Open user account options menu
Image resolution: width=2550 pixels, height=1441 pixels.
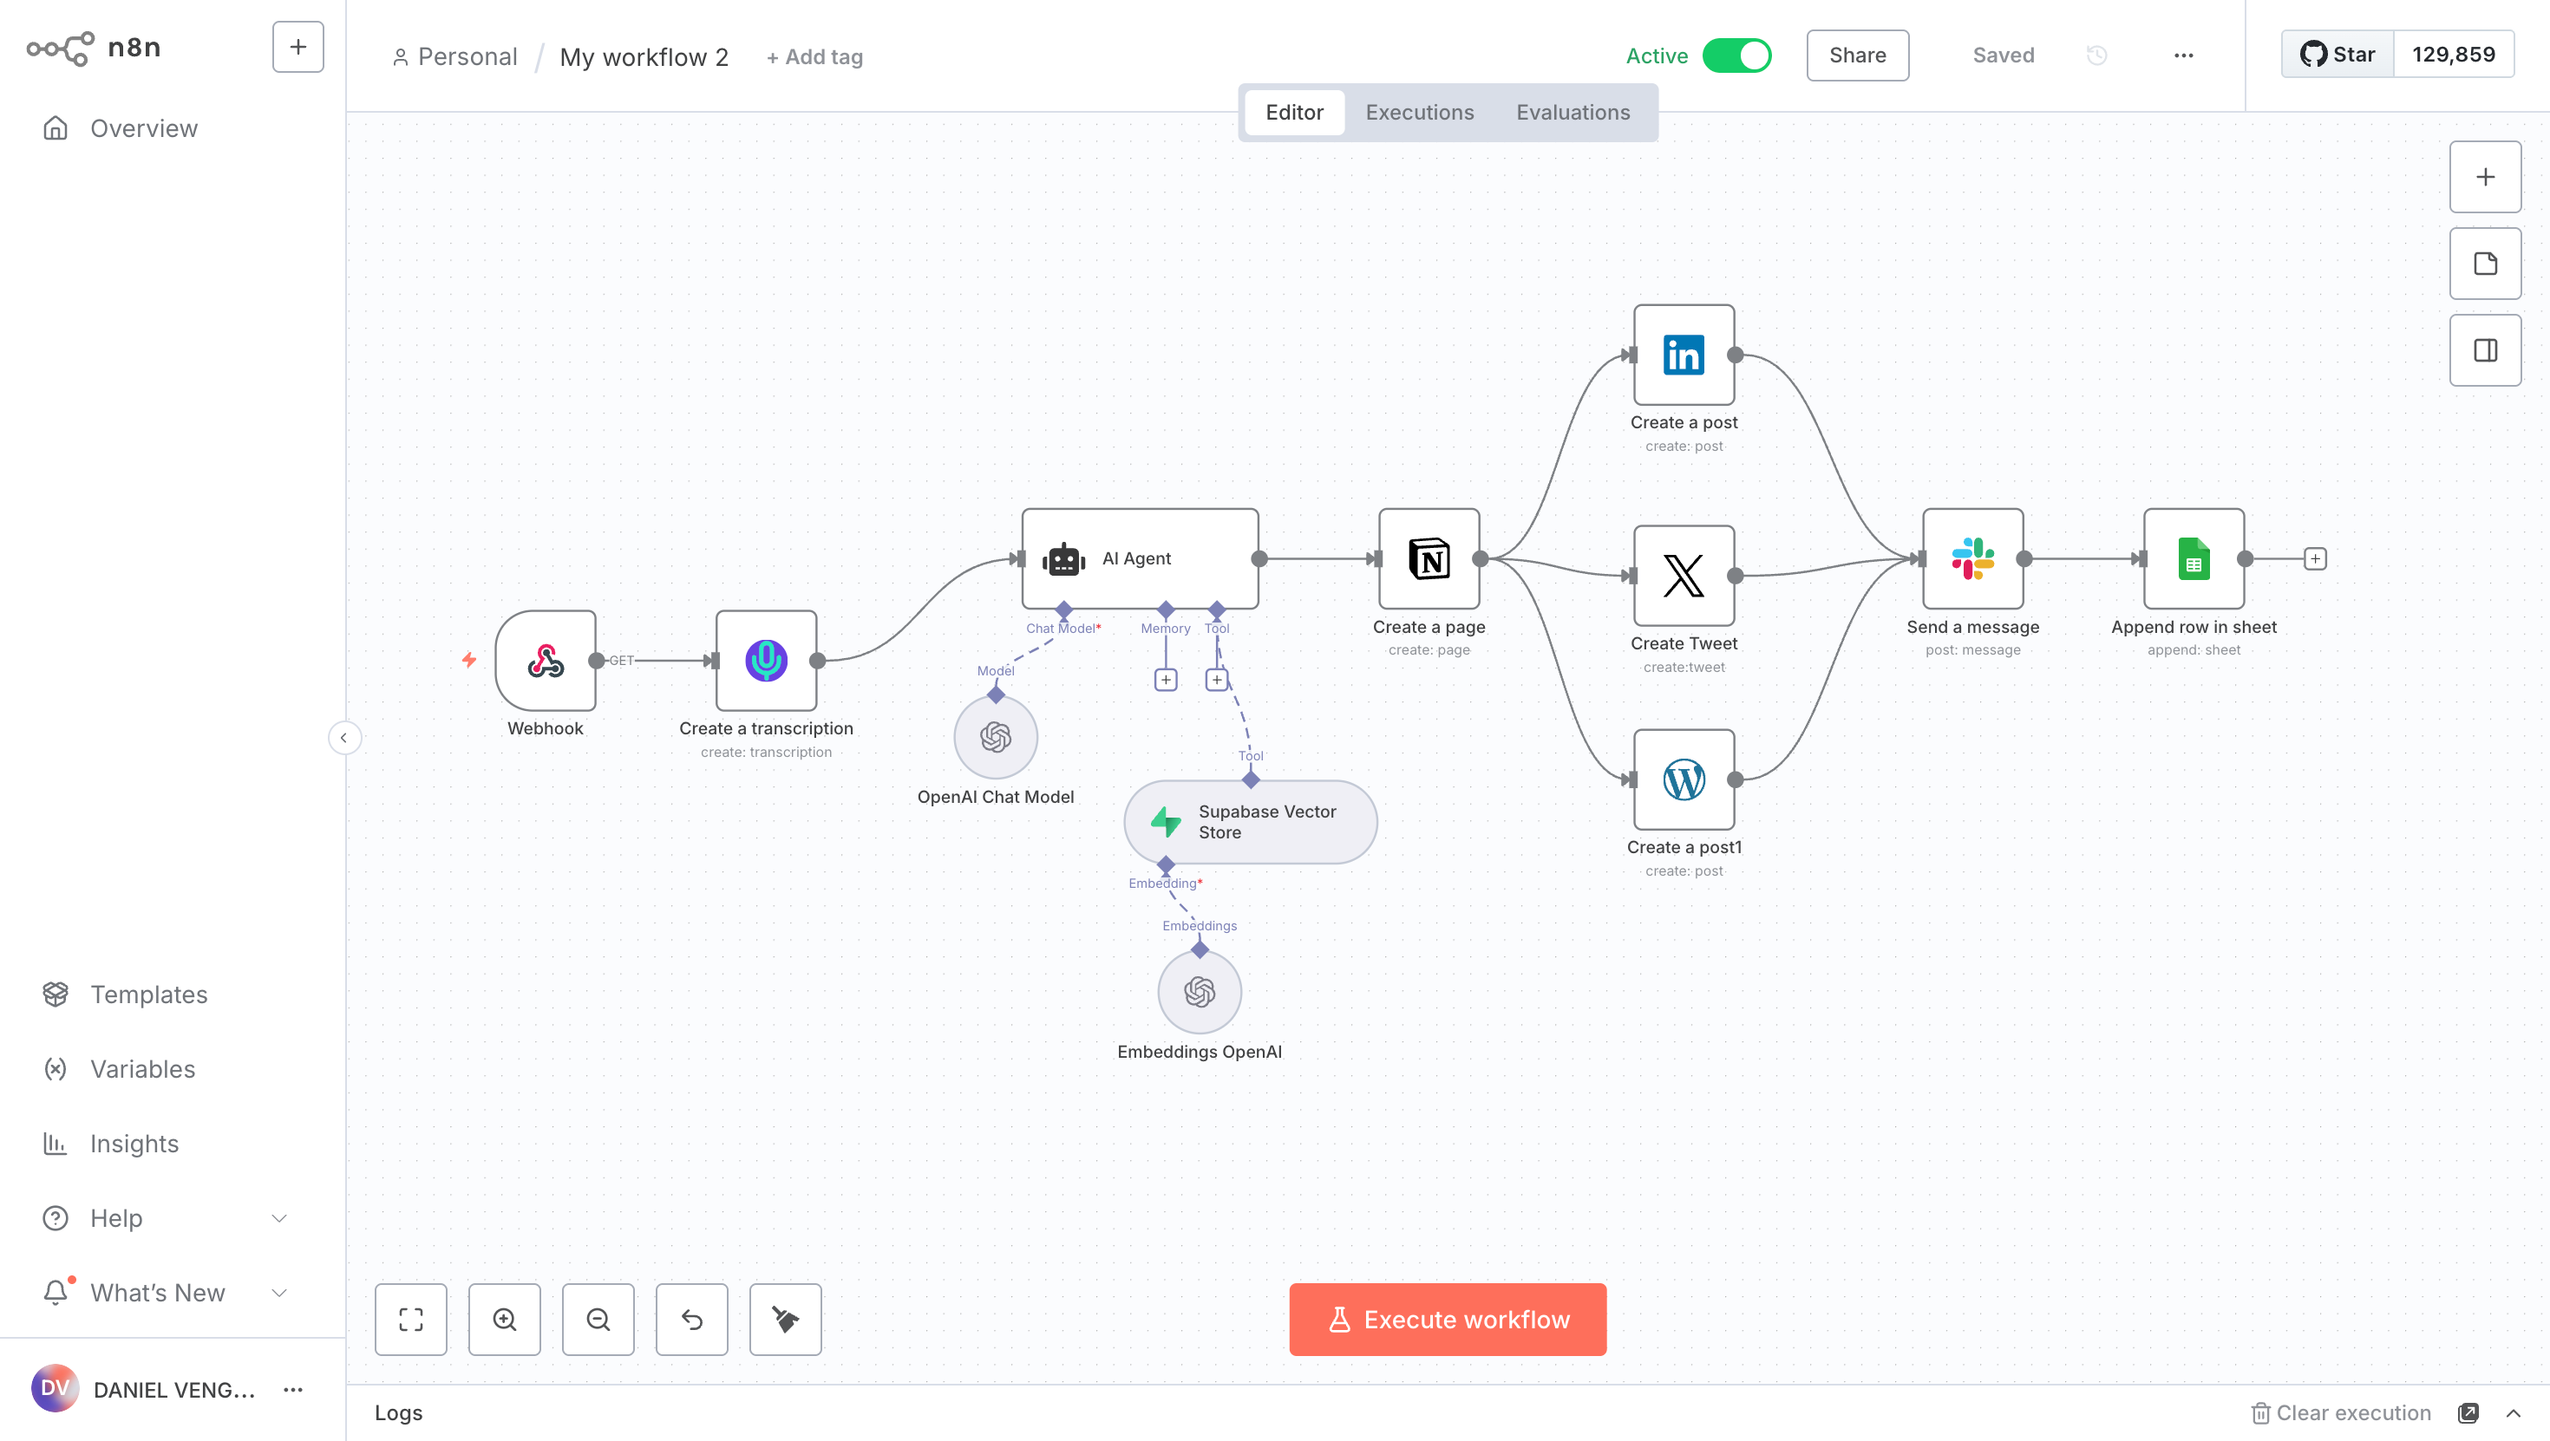[293, 1390]
